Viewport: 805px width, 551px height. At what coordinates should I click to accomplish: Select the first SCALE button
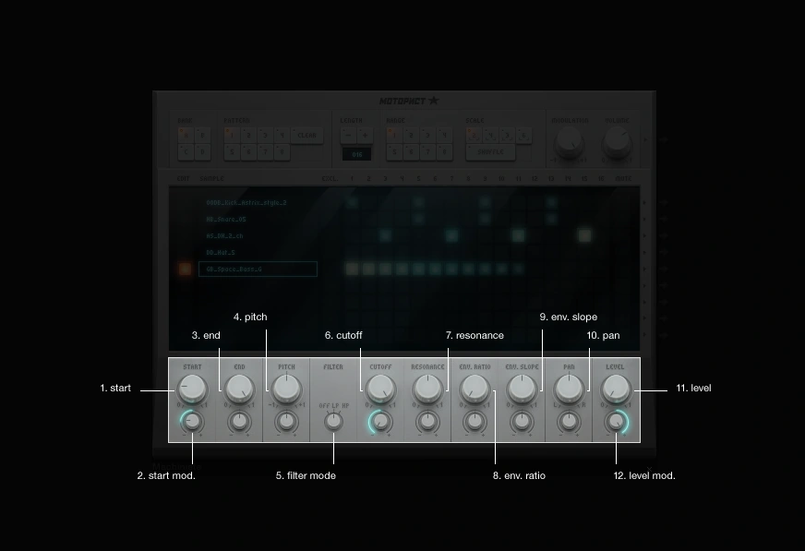[474, 136]
